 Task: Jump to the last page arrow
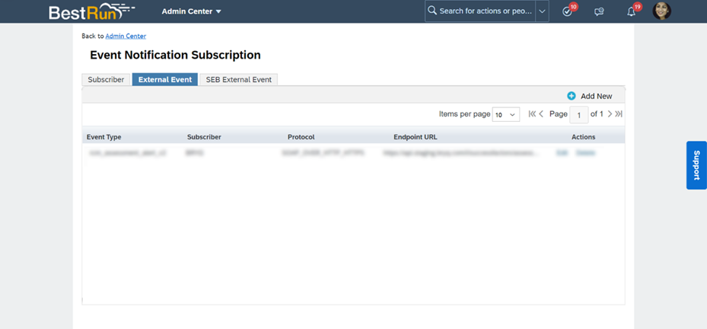619,114
